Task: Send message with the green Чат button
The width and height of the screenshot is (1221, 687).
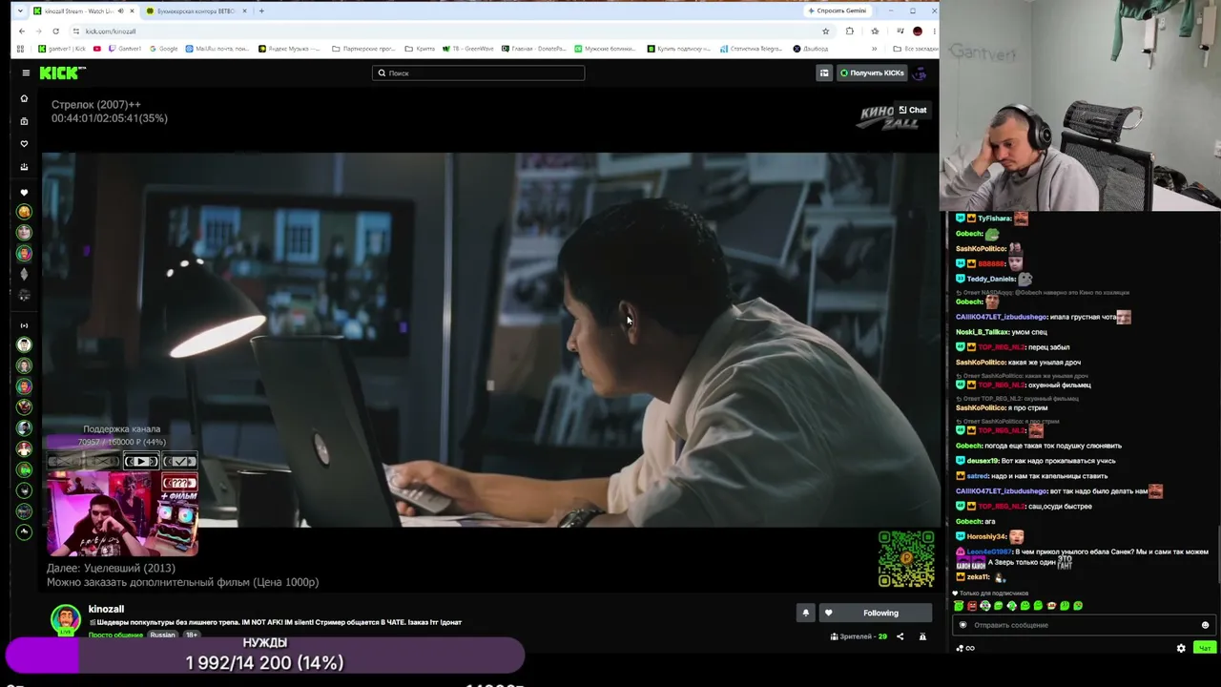Action: [1205, 648]
